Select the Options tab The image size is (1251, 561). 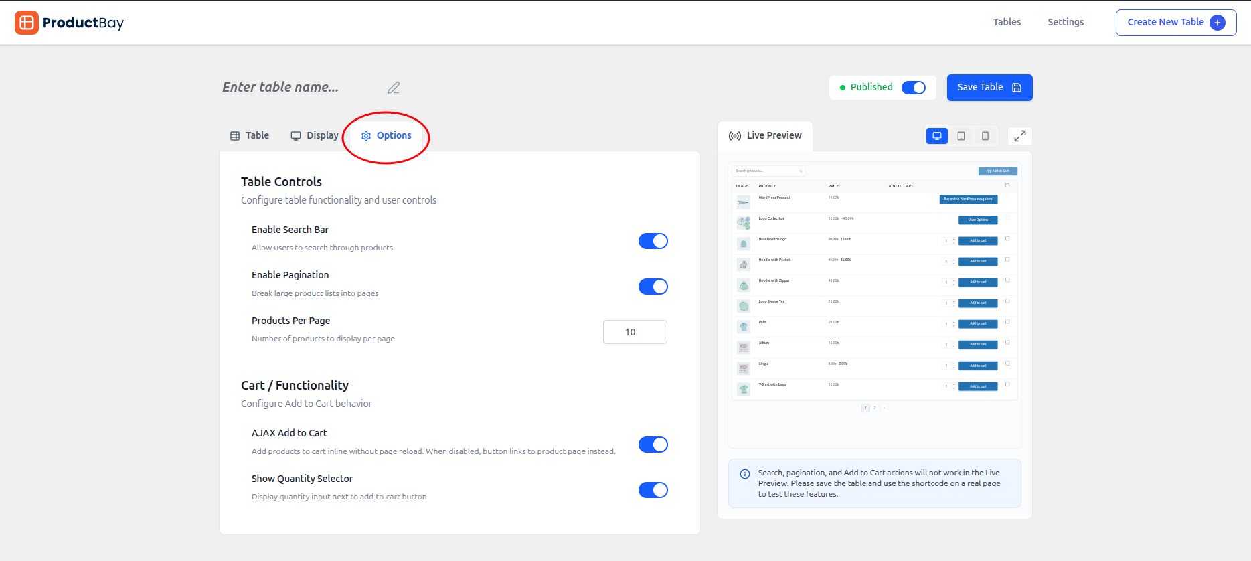[387, 136]
